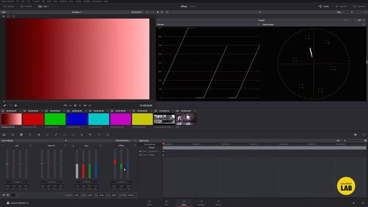
Task: Open the Camera Raw palette
Action: (x=4, y=135)
